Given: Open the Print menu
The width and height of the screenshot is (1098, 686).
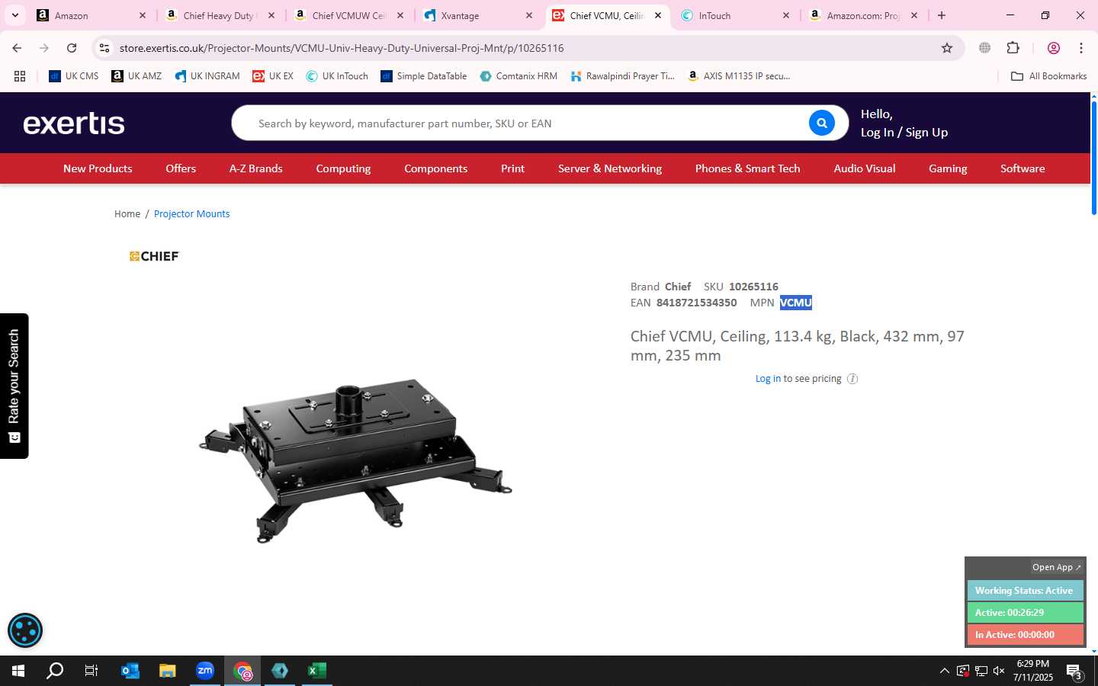Looking at the screenshot, I should click(512, 168).
